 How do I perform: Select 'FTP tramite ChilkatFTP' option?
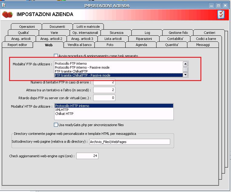coord(118,71)
